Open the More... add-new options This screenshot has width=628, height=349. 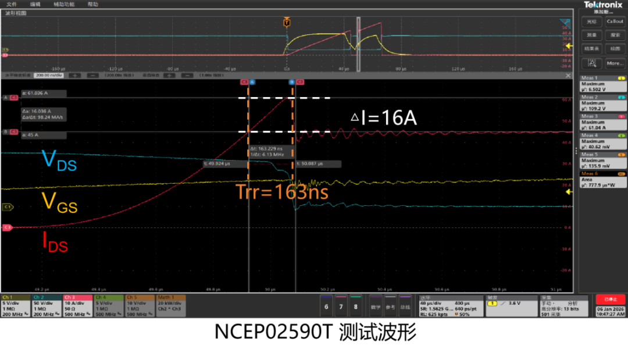(615, 63)
